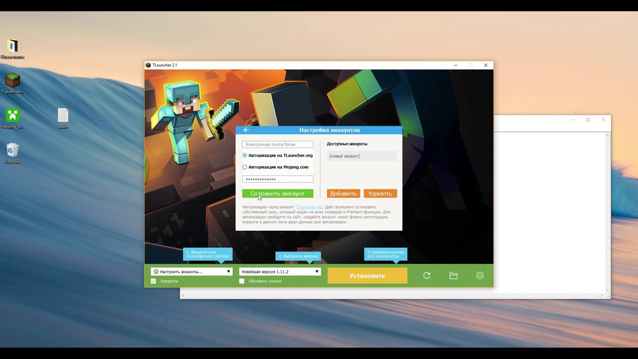Screen dimensions: 638x359
Task: Click the Добавить button
Action: point(343,193)
